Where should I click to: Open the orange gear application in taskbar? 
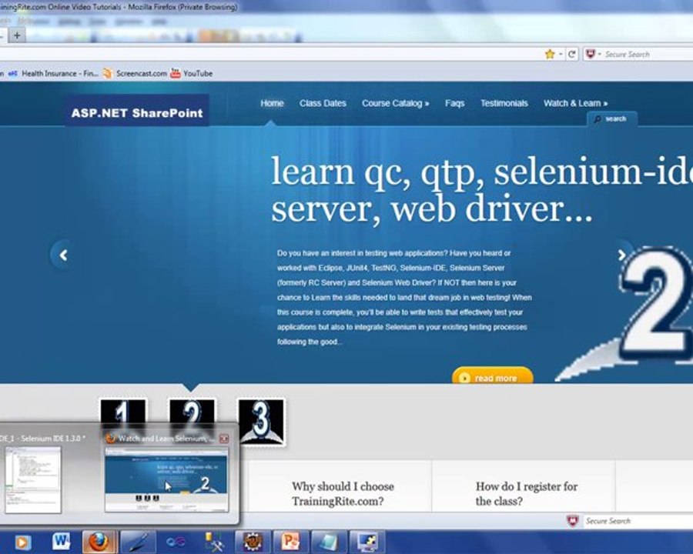(x=253, y=542)
